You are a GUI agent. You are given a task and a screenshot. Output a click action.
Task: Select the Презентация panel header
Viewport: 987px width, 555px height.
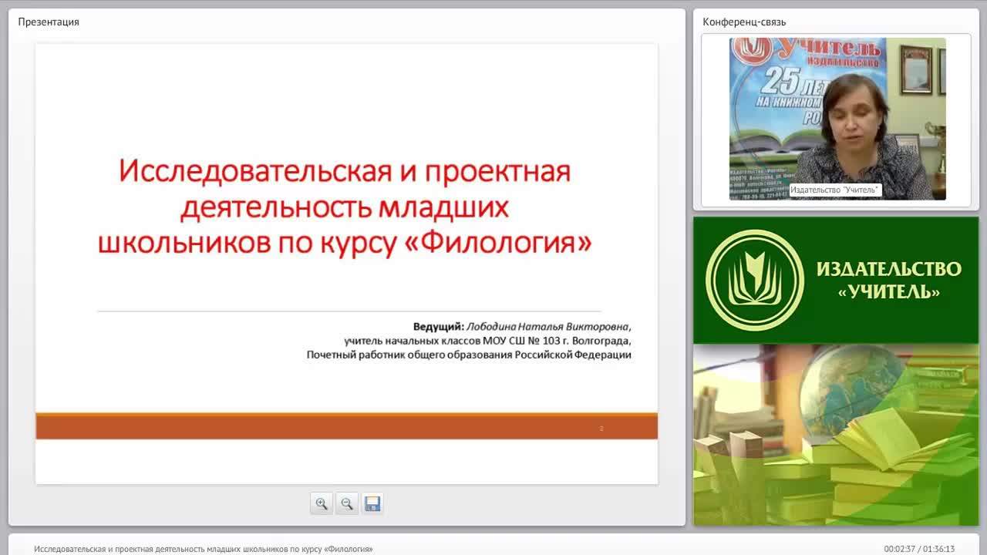(x=49, y=22)
